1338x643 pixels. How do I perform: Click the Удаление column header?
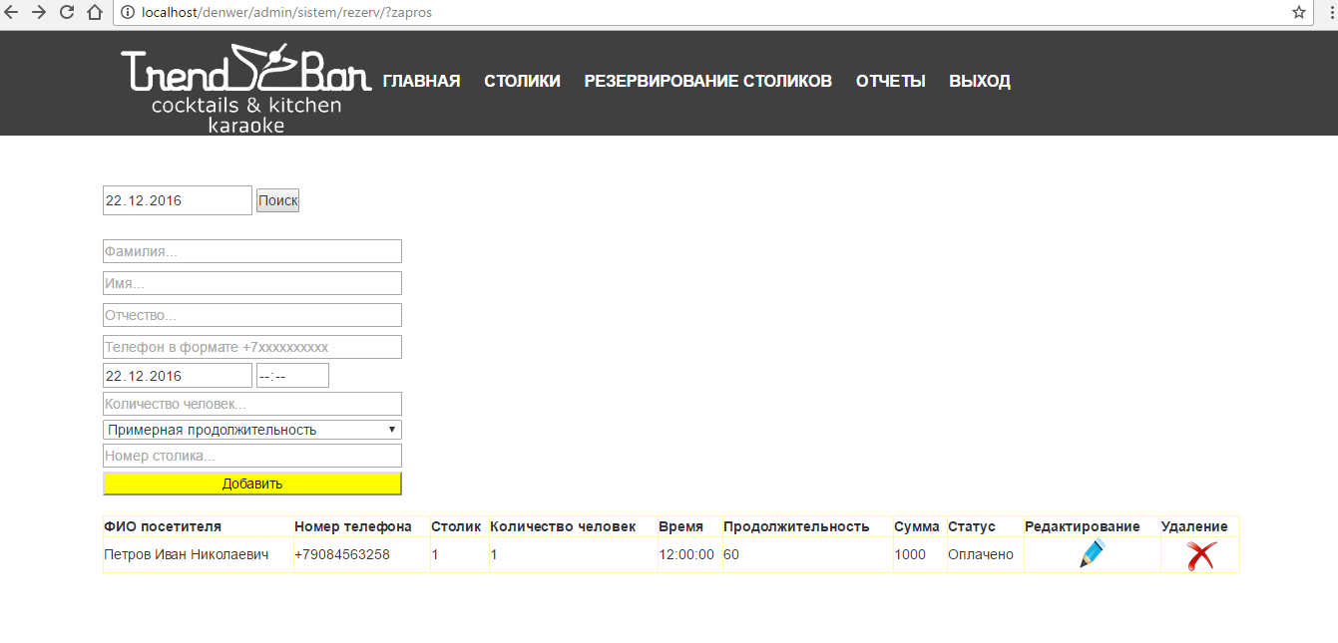tap(1194, 526)
